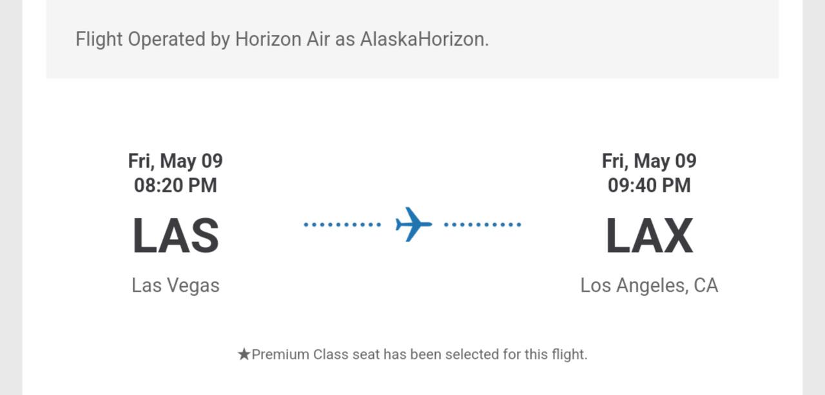Click the 08:20 PM departure time

[175, 185]
